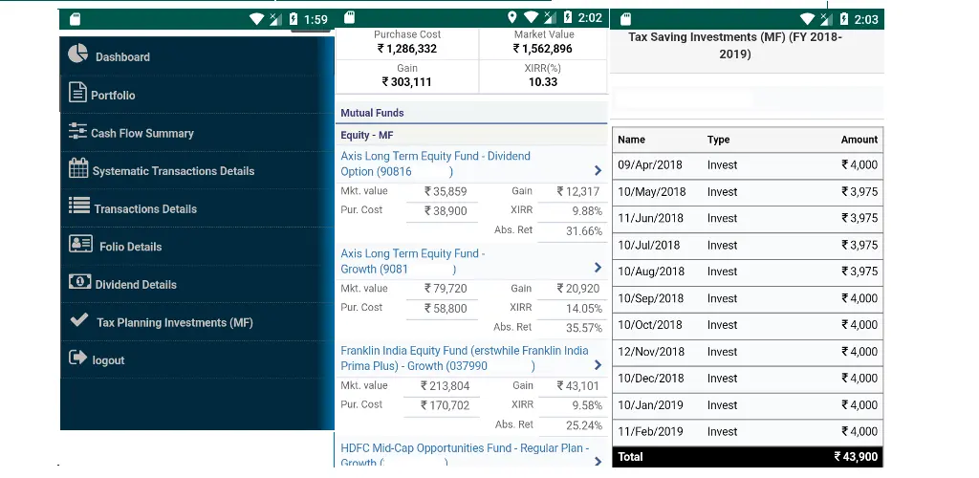The width and height of the screenshot is (979, 478).
Task: Select the 12/Nov/2018 investment row
Action: click(x=748, y=352)
